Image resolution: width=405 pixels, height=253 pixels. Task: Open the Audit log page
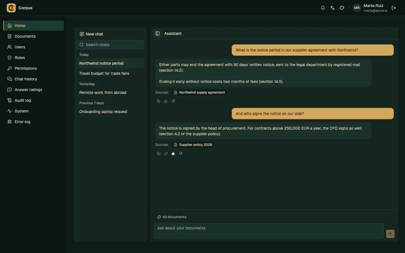33,100
